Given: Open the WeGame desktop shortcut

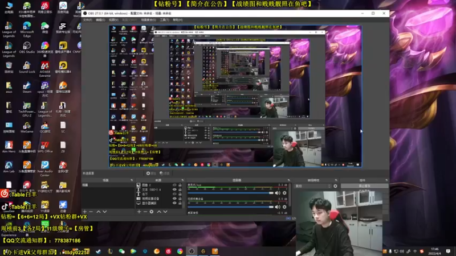Looking at the screenshot, I should pos(27,127).
